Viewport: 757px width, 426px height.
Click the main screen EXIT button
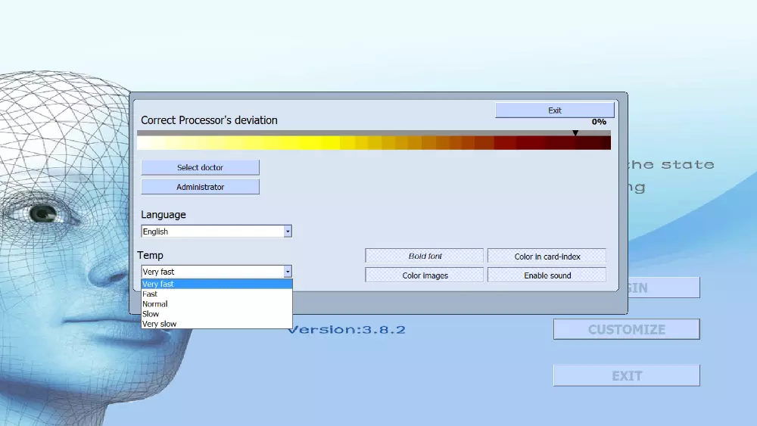(x=627, y=375)
